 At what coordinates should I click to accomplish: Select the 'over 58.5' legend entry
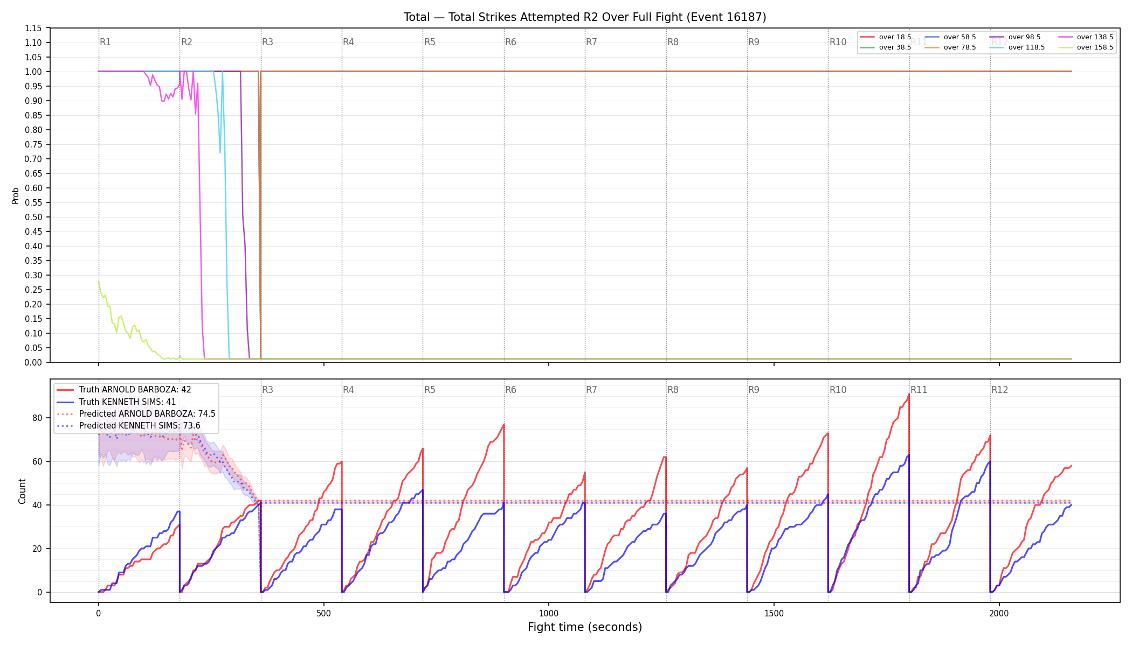950,37
